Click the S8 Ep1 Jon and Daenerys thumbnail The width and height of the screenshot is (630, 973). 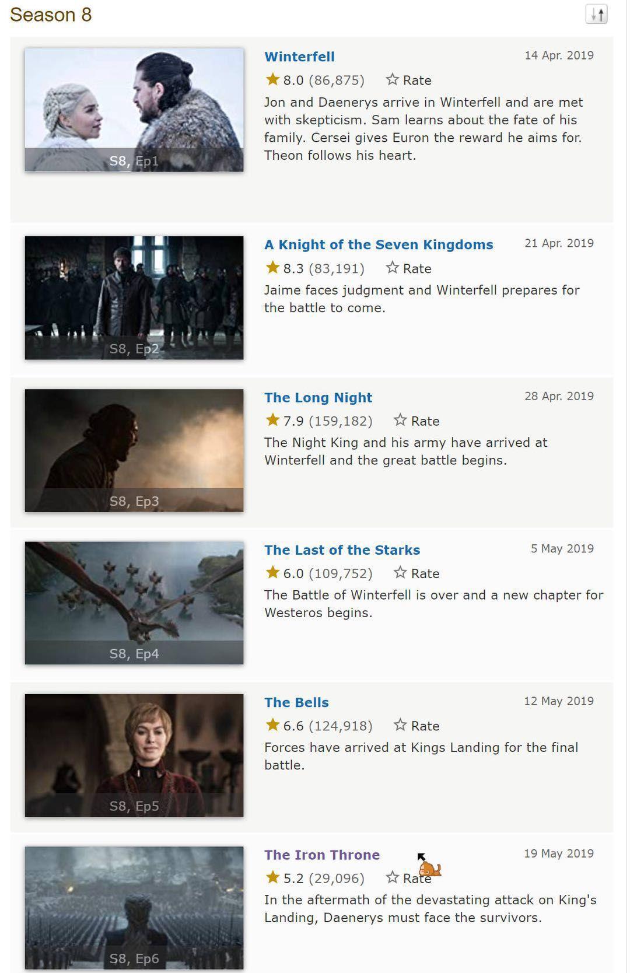(134, 110)
